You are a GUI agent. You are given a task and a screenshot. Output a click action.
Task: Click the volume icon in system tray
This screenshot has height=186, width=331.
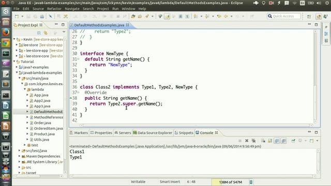(319, 3)
